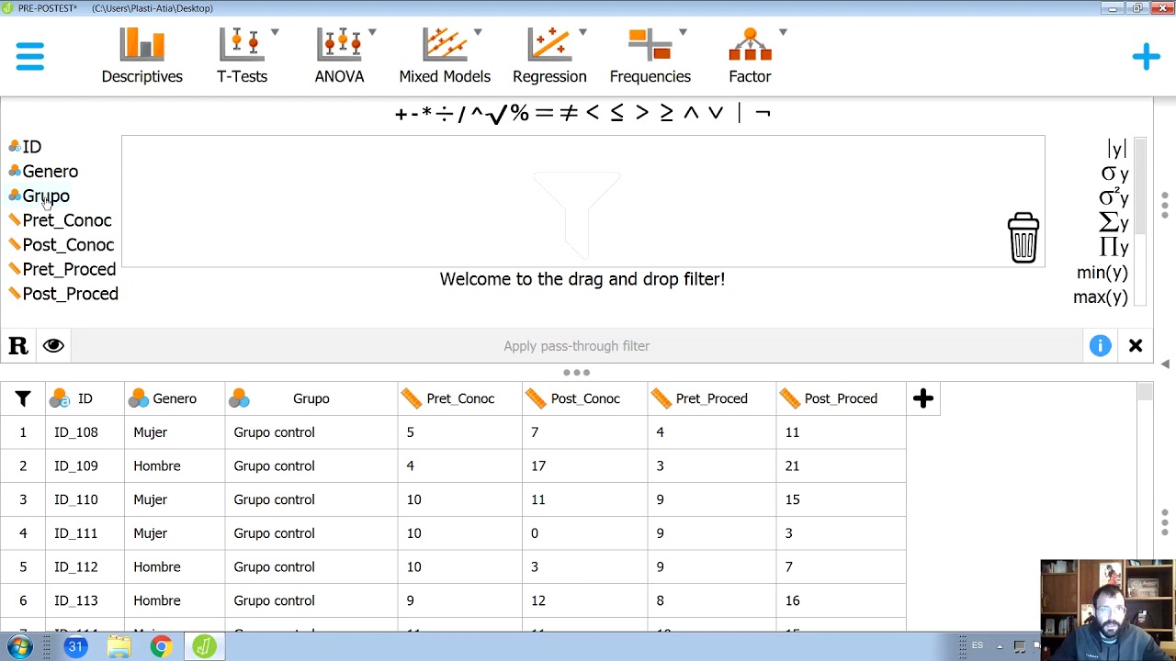Image resolution: width=1176 pixels, height=661 pixels.
Task: Open the Windows Start button
Action: coord(19,646)
